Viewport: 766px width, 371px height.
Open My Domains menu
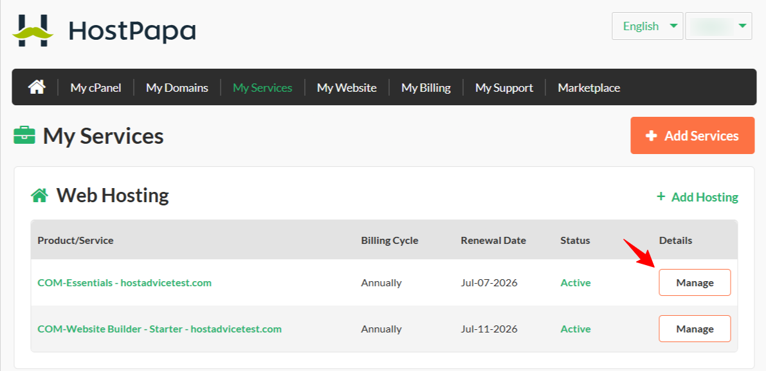(177, 88)
